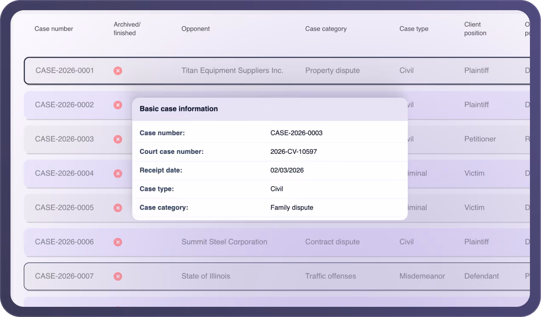Select State of Illinois opponent
This screenshot has width=541, height=317.
206,276
